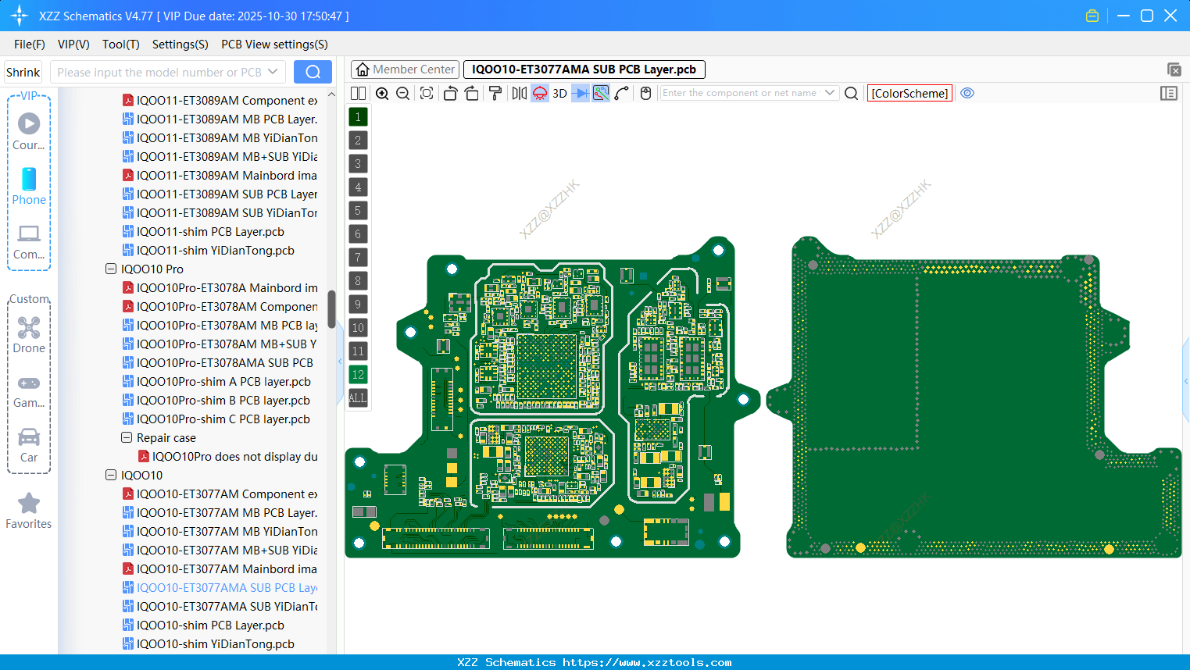Select the measure curve tool
Viewport: 1190px width, 670px height.
[621, 93]
